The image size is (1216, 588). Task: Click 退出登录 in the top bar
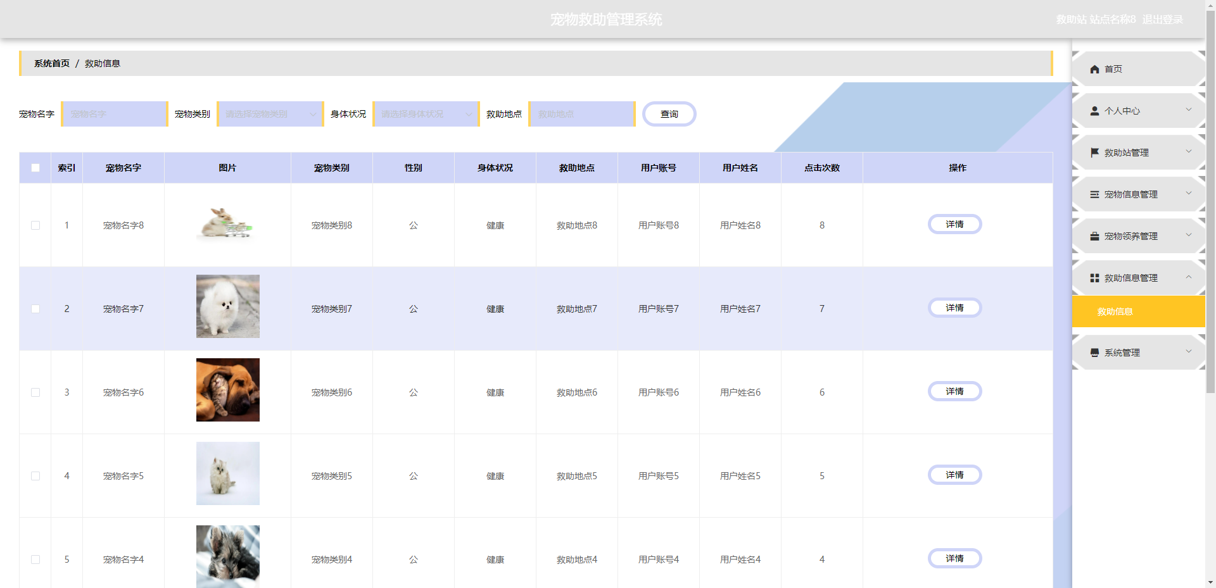(x=1163, y=19)
